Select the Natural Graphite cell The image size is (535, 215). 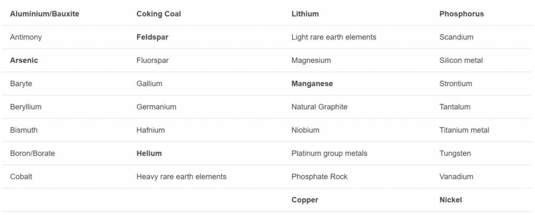click(319, 107)
